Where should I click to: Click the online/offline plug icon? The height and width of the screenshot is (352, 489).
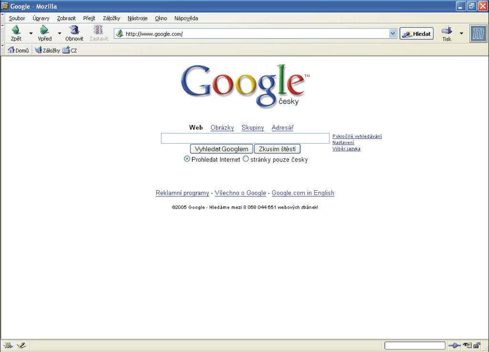click(x=454, y=345)
